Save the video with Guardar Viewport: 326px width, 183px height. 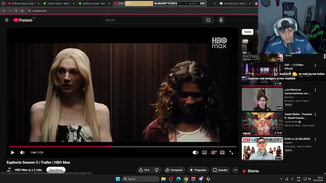pyautogui.click(x=220, y=170)
